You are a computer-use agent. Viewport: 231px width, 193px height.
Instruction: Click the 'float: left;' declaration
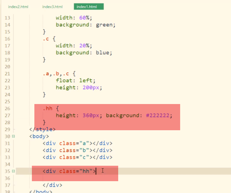(x=76, y=81)
